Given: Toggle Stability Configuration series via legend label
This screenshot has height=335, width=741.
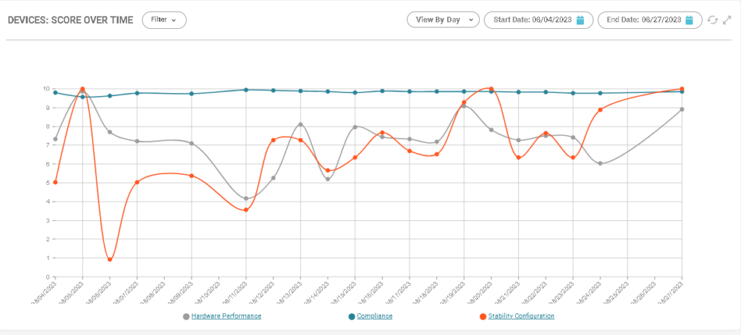Looking at the screenshot, I should tap(521, 316).
